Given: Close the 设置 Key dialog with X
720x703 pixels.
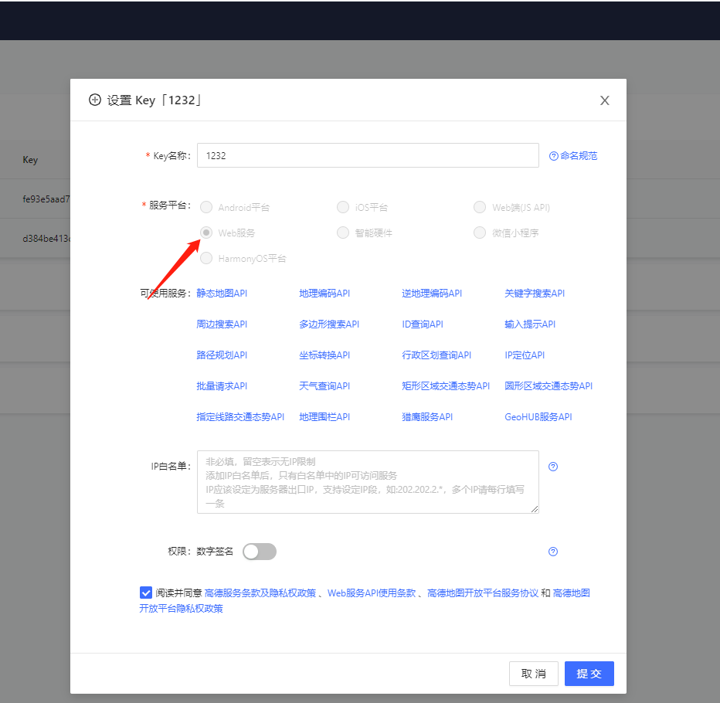Looking at the screenshot, I should click(604, 100).
